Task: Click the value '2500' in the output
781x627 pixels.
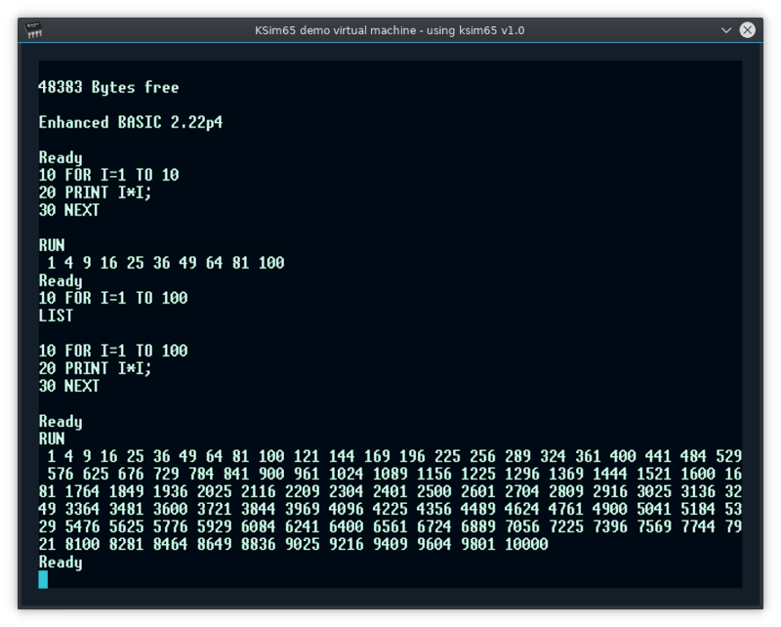Action: tap(433, 492)
